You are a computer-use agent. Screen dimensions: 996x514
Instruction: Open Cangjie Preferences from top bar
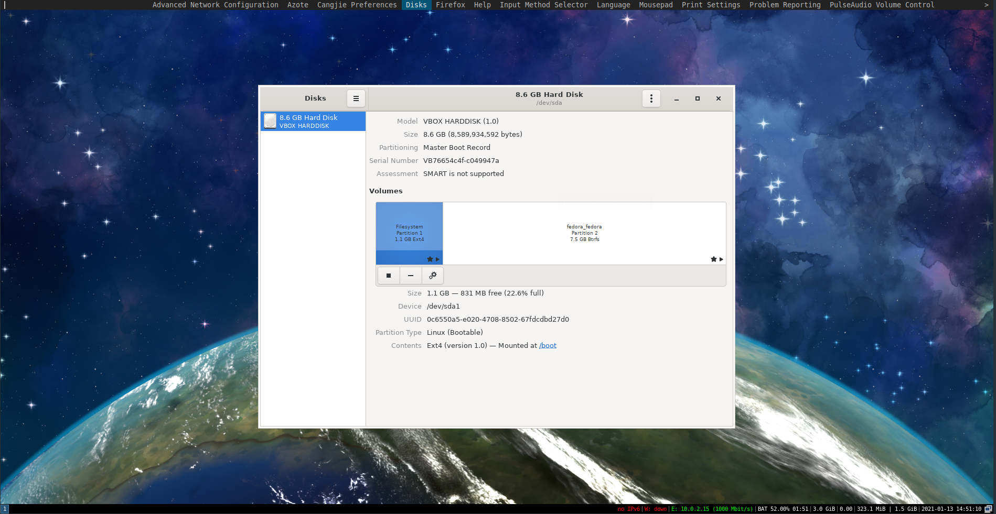tap(357, 5)
